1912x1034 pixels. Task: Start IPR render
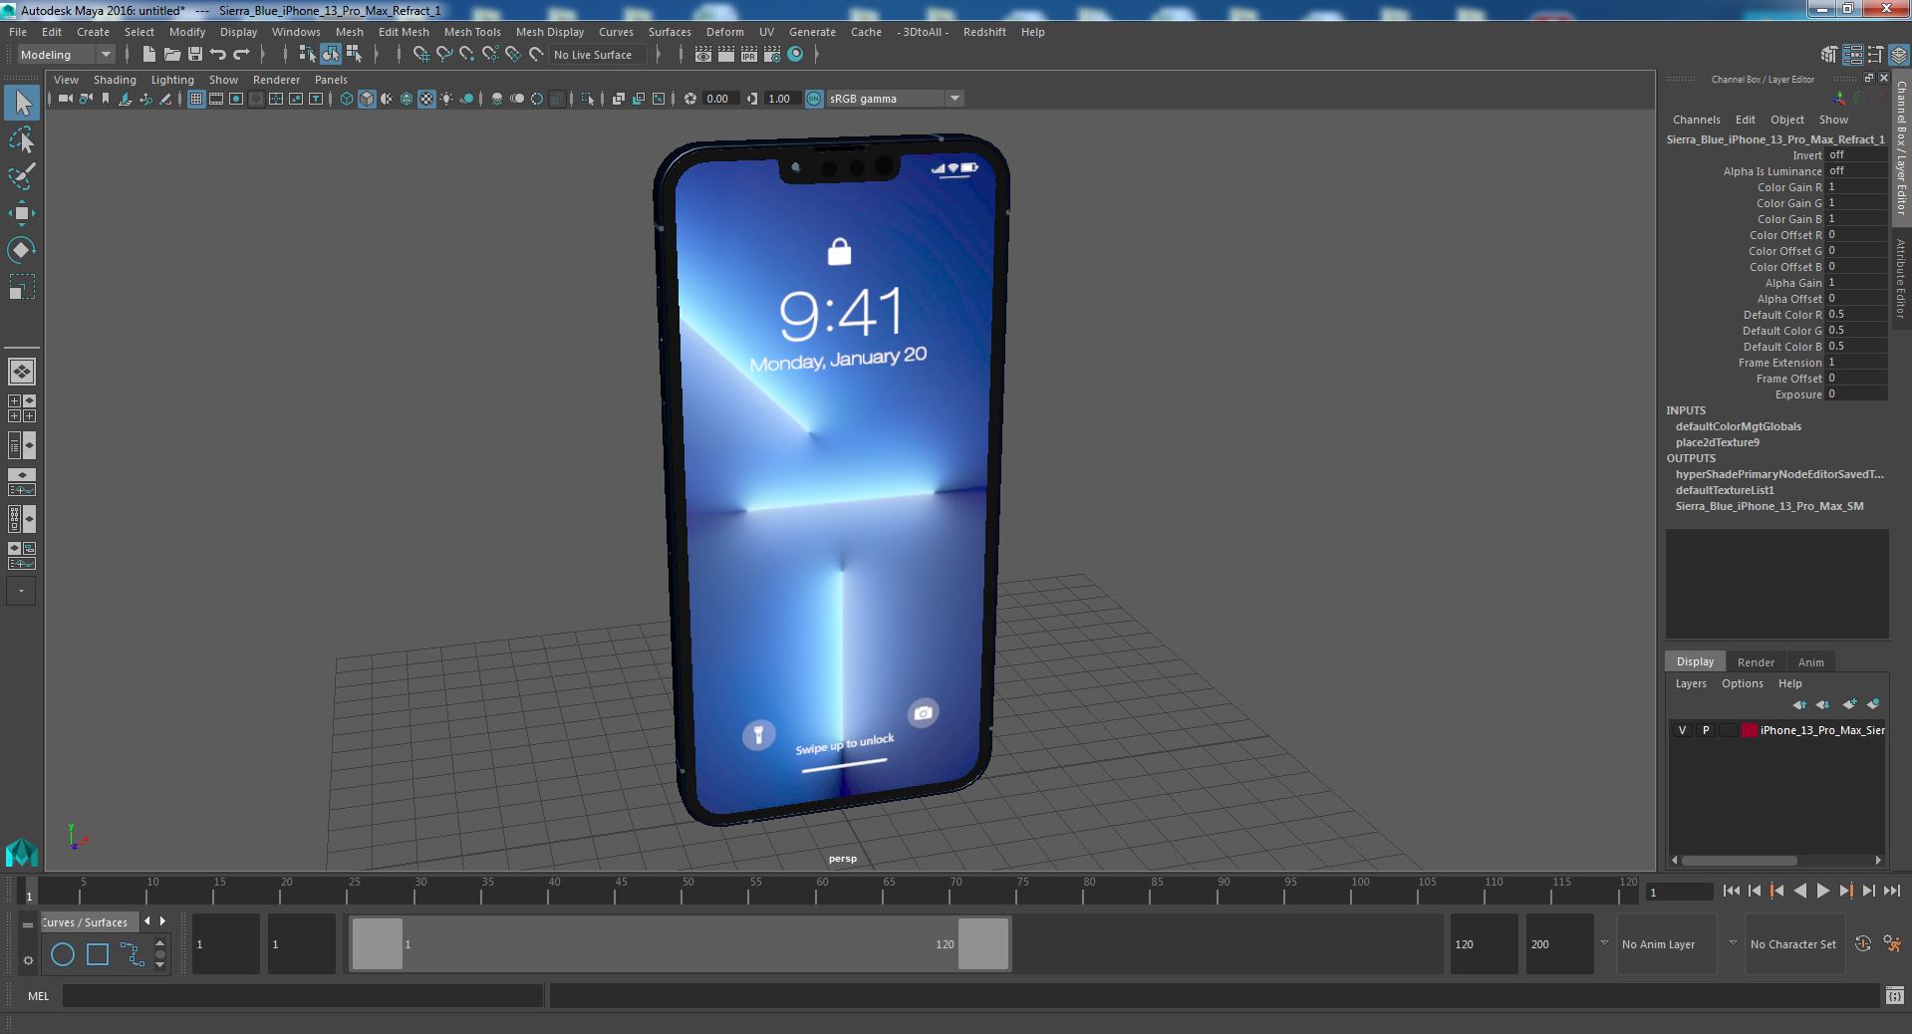click(x=749, y=55)
